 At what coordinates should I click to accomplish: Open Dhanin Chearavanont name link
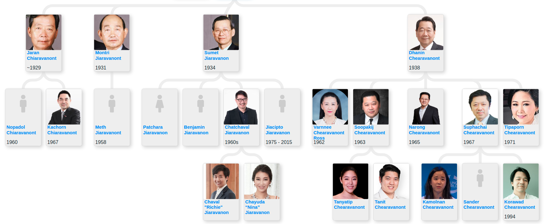click(x=424, y=55)
